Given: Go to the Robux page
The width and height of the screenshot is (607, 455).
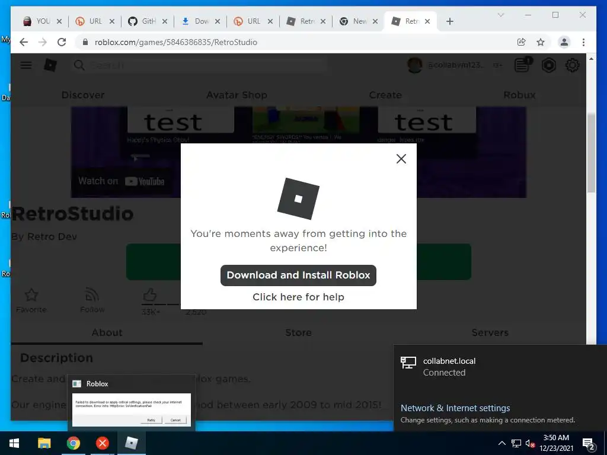Looking at the screenshot, I should 519,95.
